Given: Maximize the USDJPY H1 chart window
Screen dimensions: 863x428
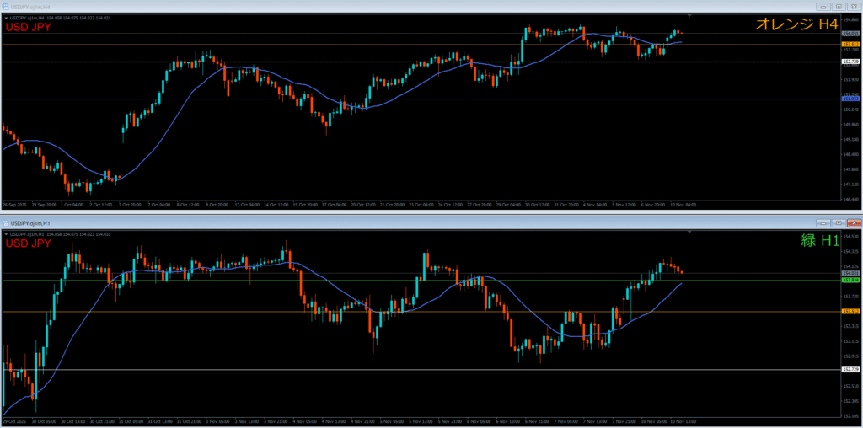Looking at the screenshot, I should click(x=838, y=222).
